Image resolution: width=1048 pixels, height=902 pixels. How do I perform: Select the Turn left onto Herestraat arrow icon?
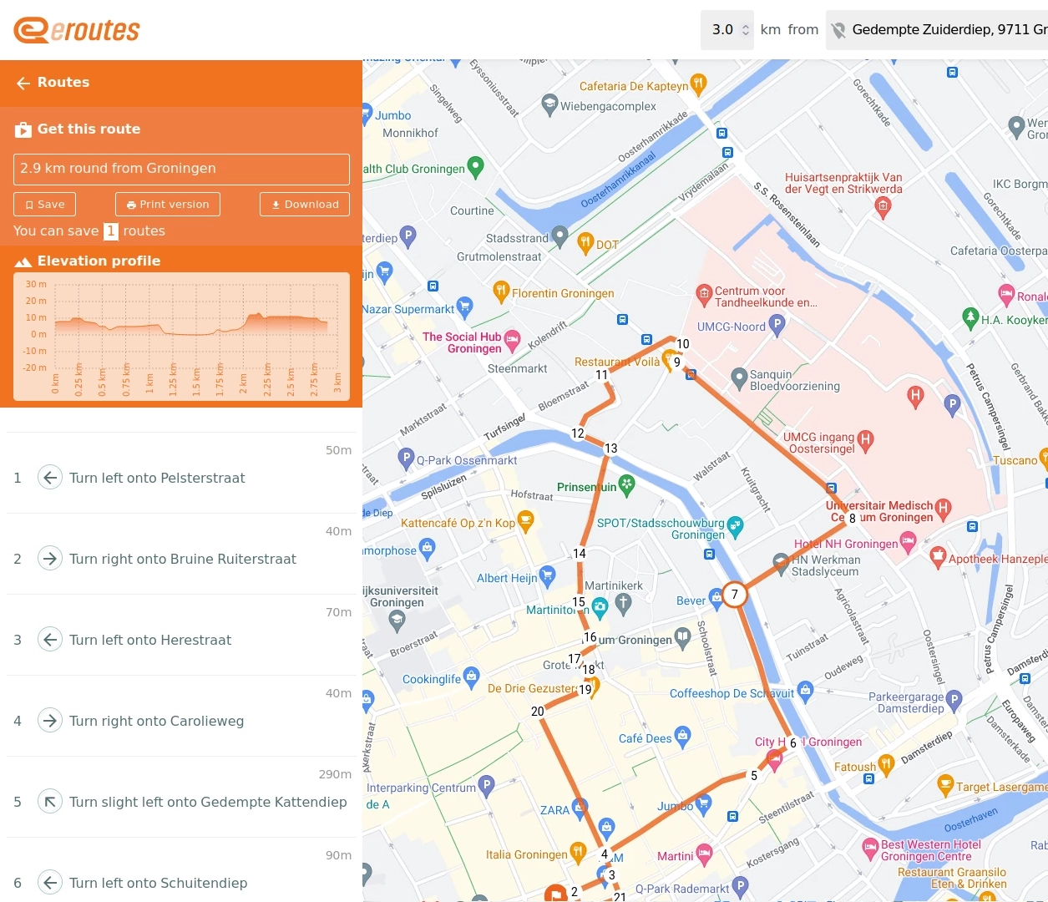(x=50, y=640)
